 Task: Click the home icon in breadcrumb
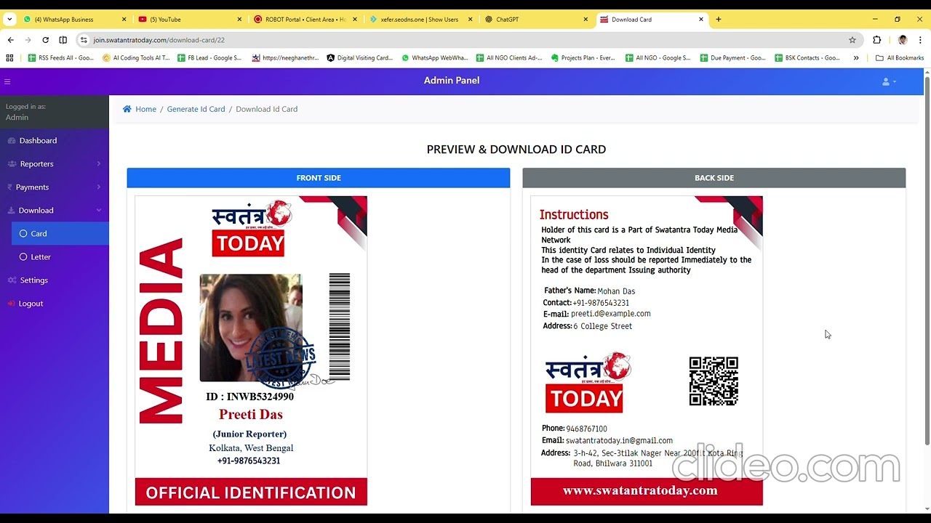pyautogui.click(x=127, y=109)
